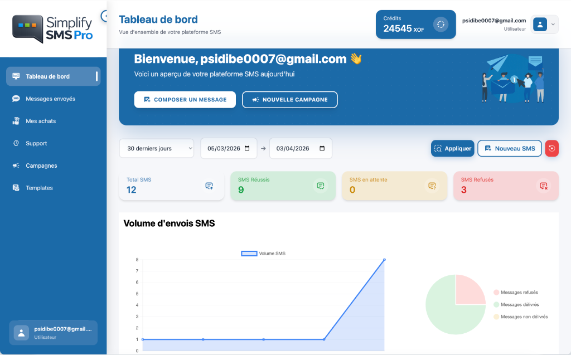Open the psidibe0007 profile at sidebar bottom
Screen dimensions: 571x355
(x=53, y=332)
